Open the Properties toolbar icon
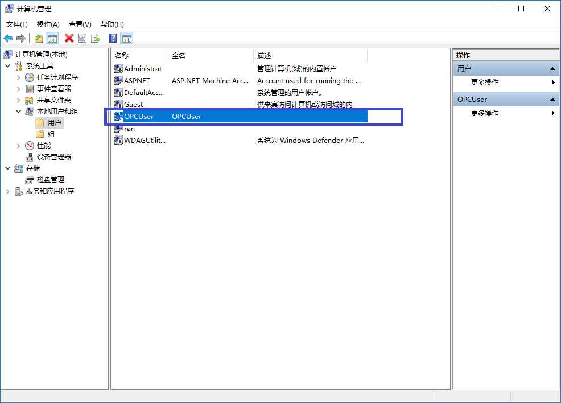 click(82, 38)
